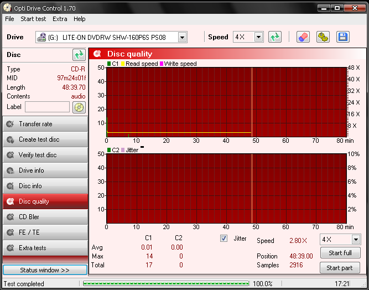Click the Samples value 2916
Screen dimensions: 369x290
point(296,265)
